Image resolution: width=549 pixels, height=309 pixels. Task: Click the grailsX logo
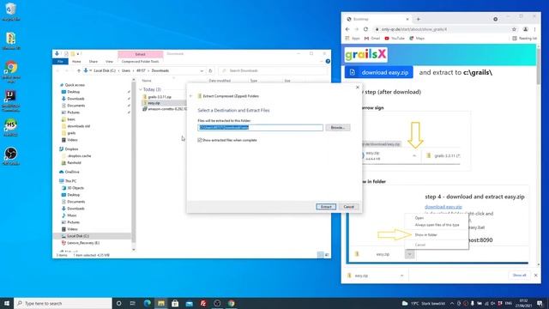coord(365,54)
